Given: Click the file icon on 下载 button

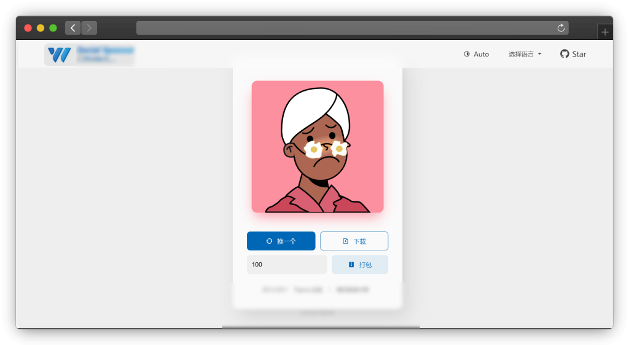Looking at the screenshot, I should pyautogui.click(x=345, y=241).
